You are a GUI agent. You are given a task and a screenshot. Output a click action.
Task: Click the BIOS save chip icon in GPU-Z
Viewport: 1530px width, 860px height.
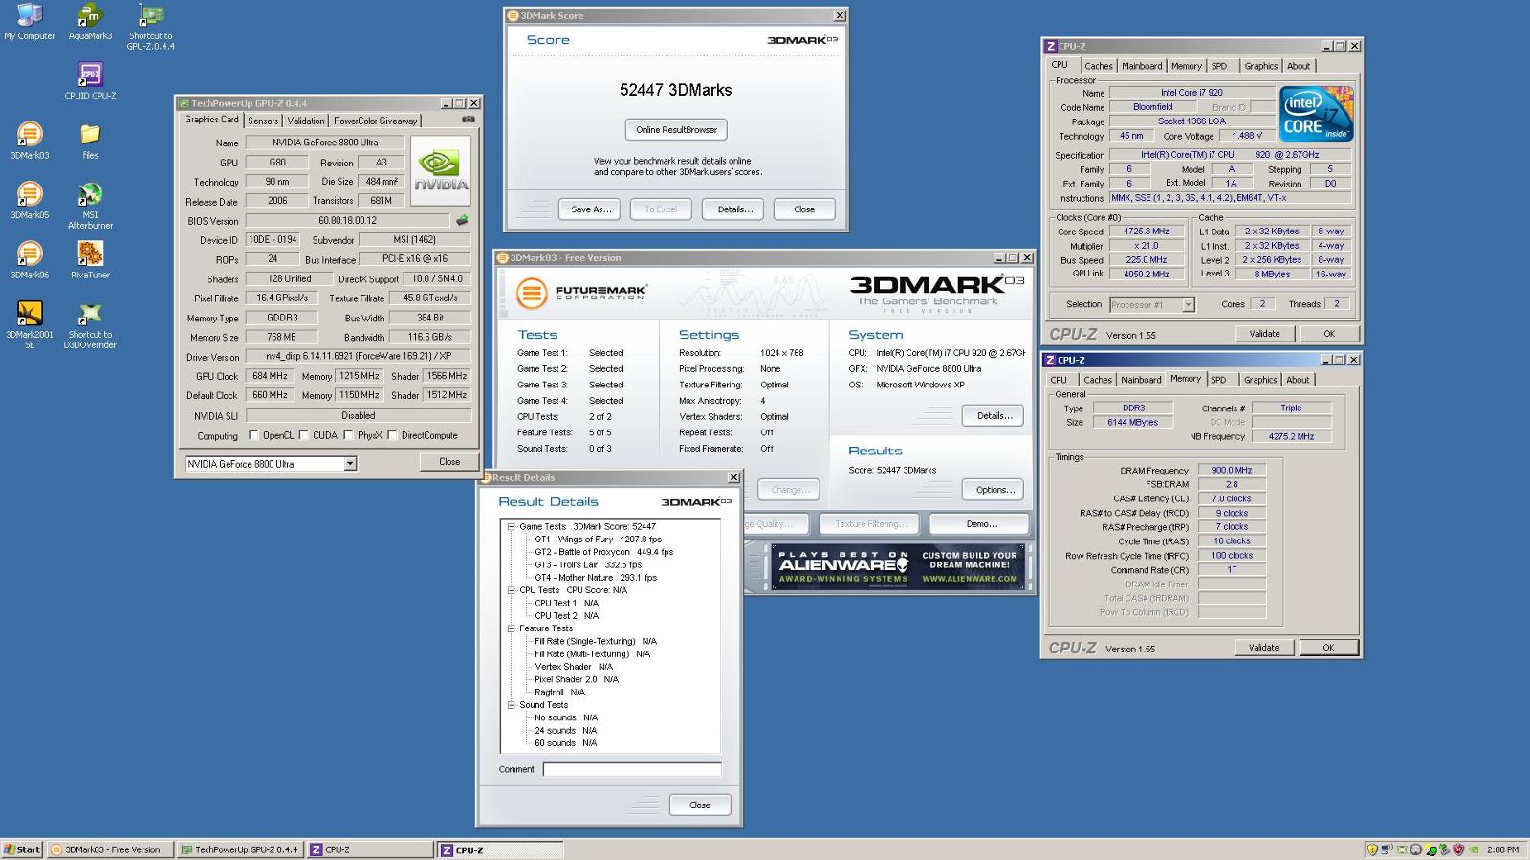[462, 220]
